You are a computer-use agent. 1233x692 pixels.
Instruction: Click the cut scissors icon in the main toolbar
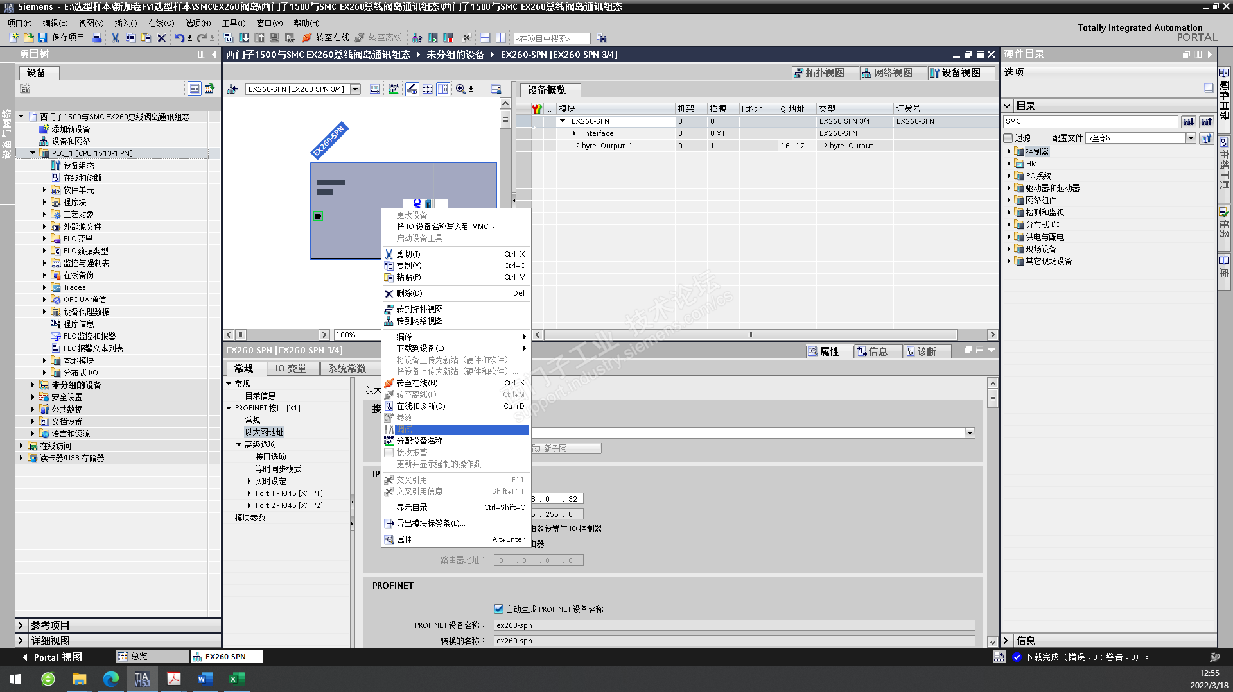(x=115, y=38)
